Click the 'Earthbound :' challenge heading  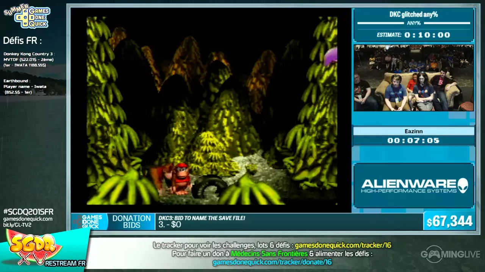click(17, 81)
